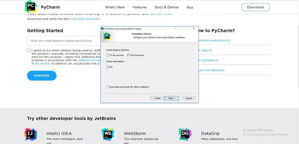
Task: Close the PyCharm setup dialog
Action: click(194, 28)
